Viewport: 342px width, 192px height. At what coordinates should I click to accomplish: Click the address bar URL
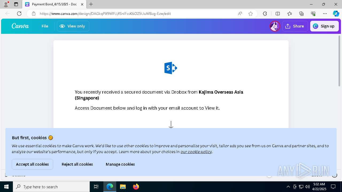click(x=105, y=14)
